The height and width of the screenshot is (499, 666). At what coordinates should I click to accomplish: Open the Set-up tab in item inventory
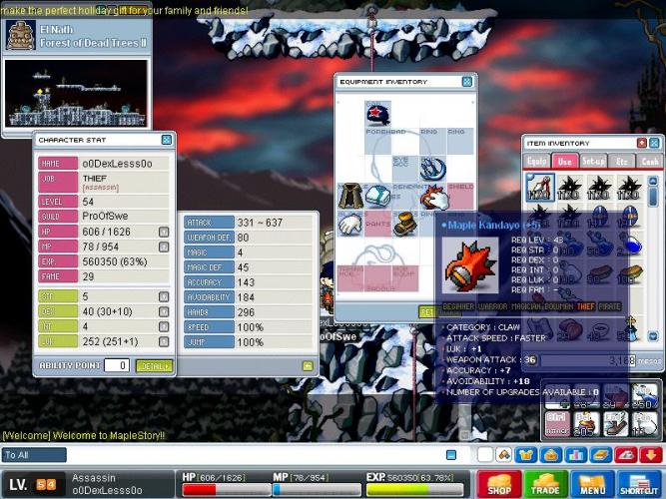point(593,162)
